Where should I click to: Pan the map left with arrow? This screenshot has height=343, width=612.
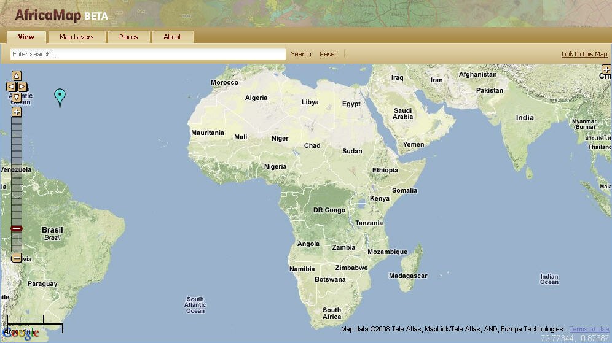pos(11,87)
